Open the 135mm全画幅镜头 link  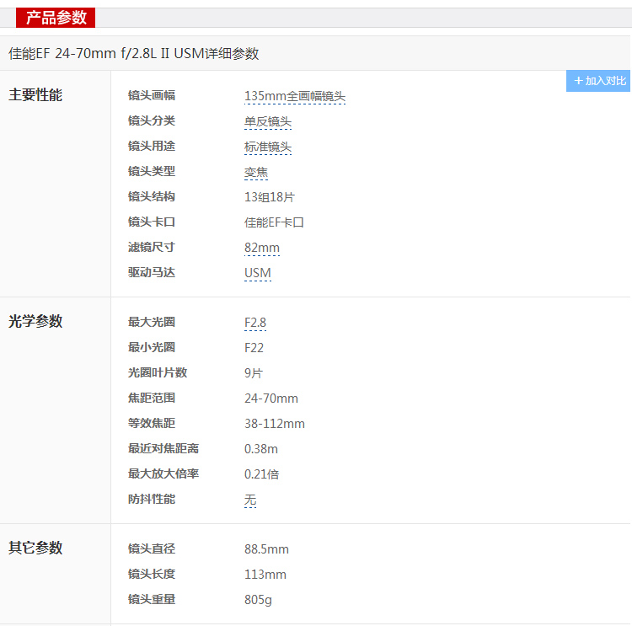(295, 96)
